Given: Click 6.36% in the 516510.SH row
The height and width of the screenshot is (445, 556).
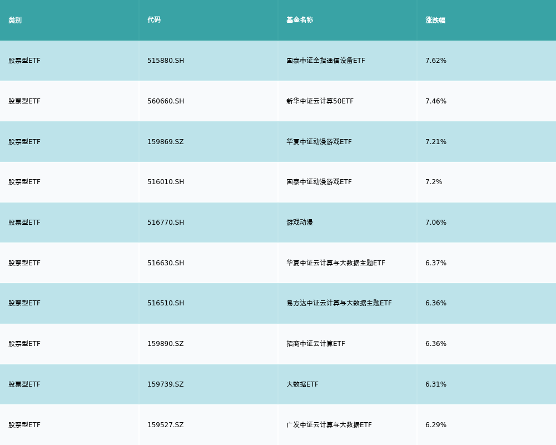Looking at the screenshot, I should point(436,303).
